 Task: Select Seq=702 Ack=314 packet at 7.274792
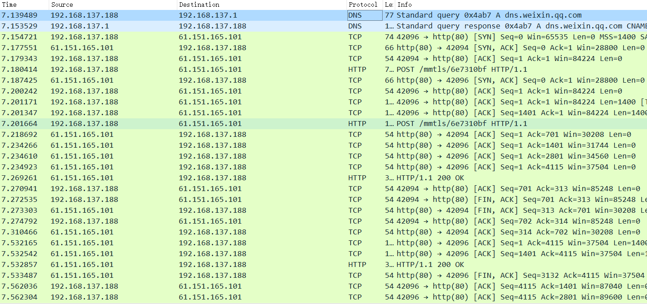(x=323, y=221)
